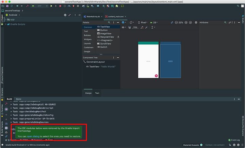Zoom in with the plus circle icon

point(186,22)
